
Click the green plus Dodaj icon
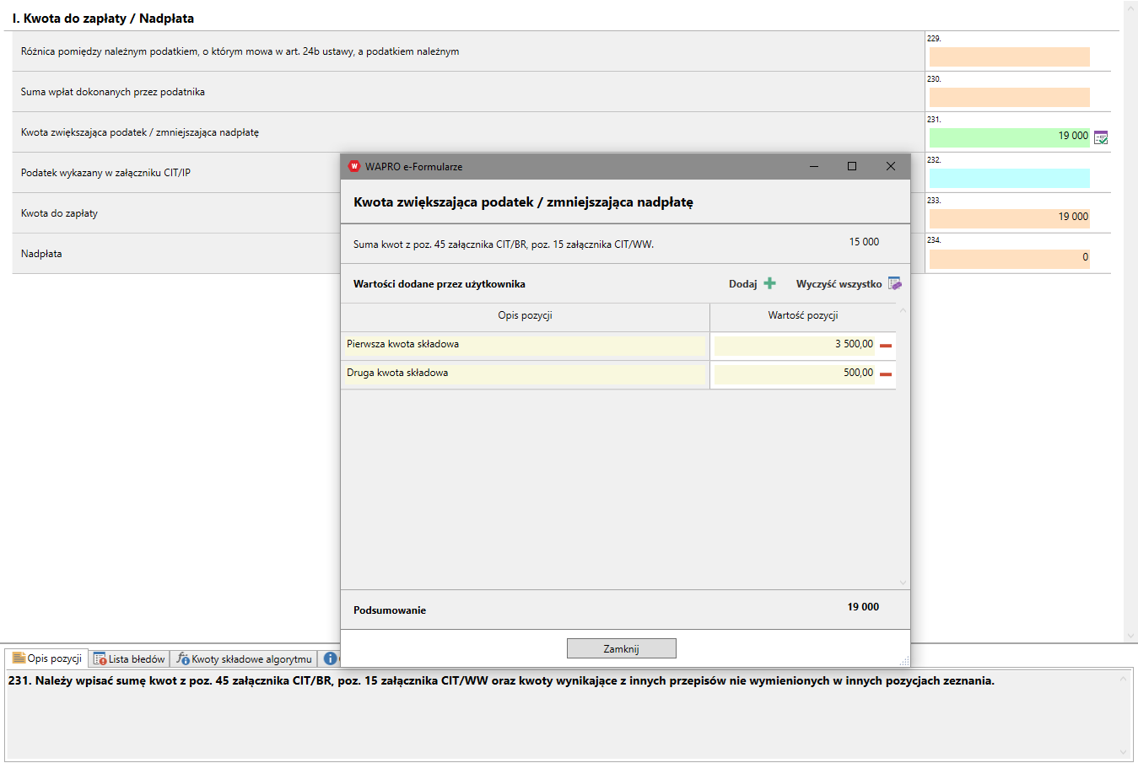coord(769,284)
